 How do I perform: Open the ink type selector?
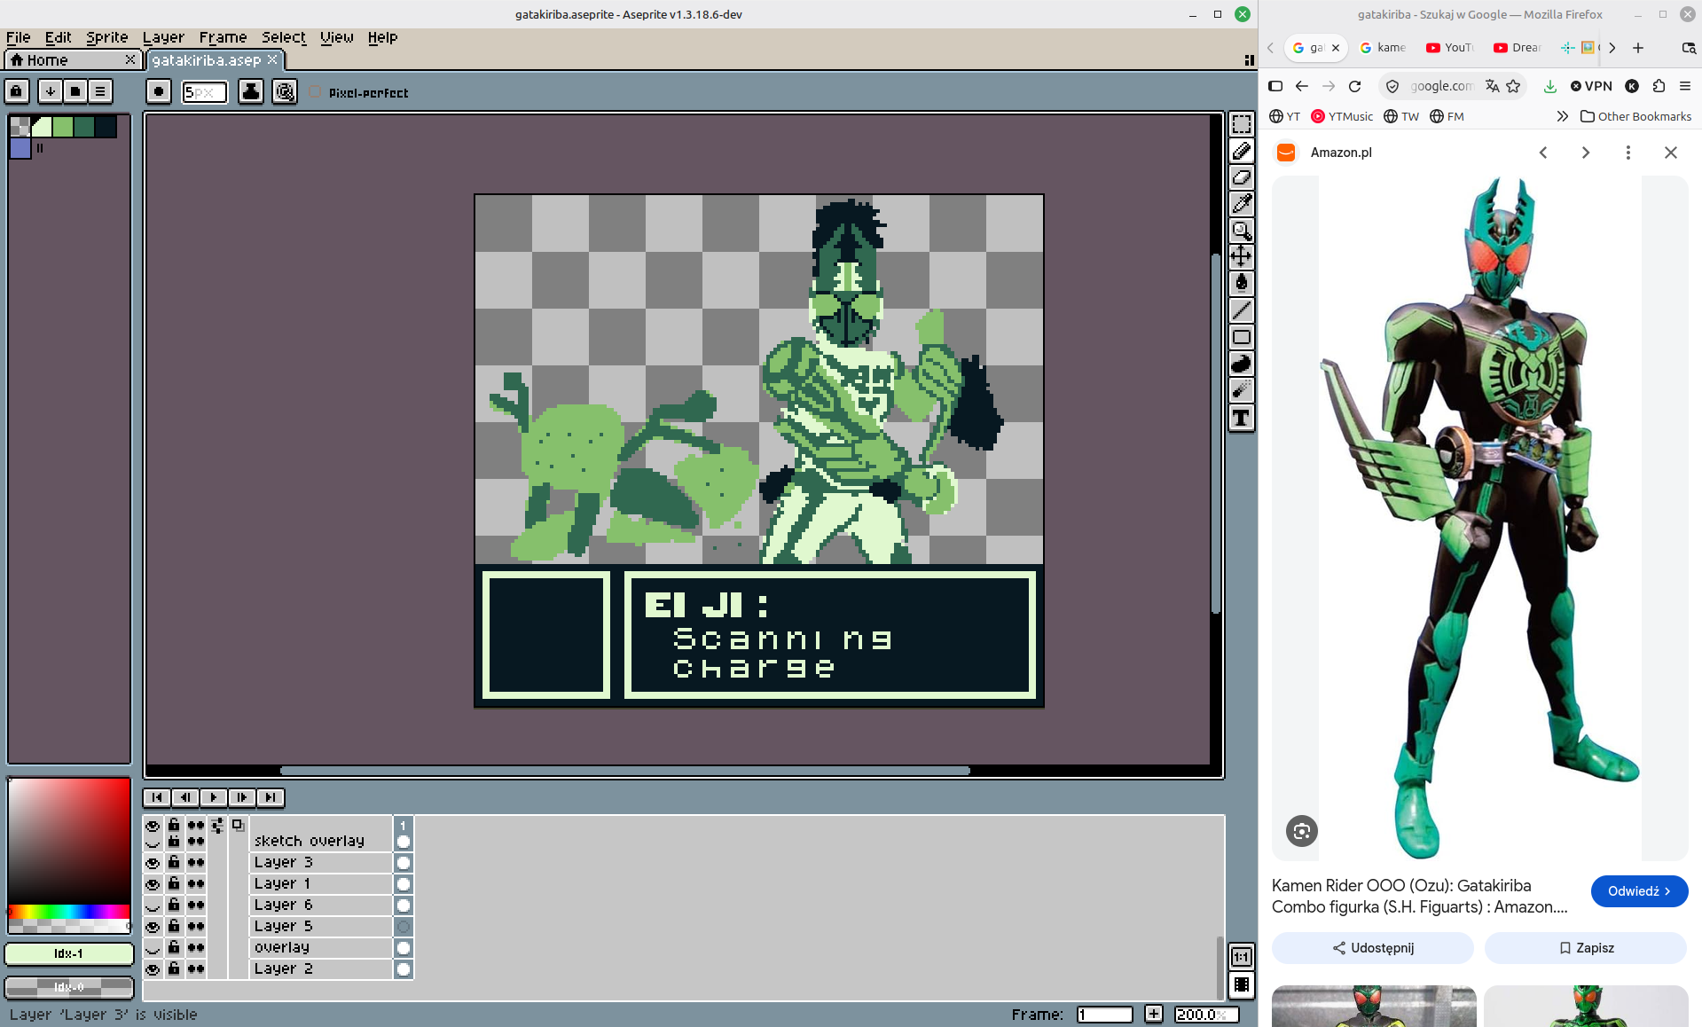click(x=251, y=91)
